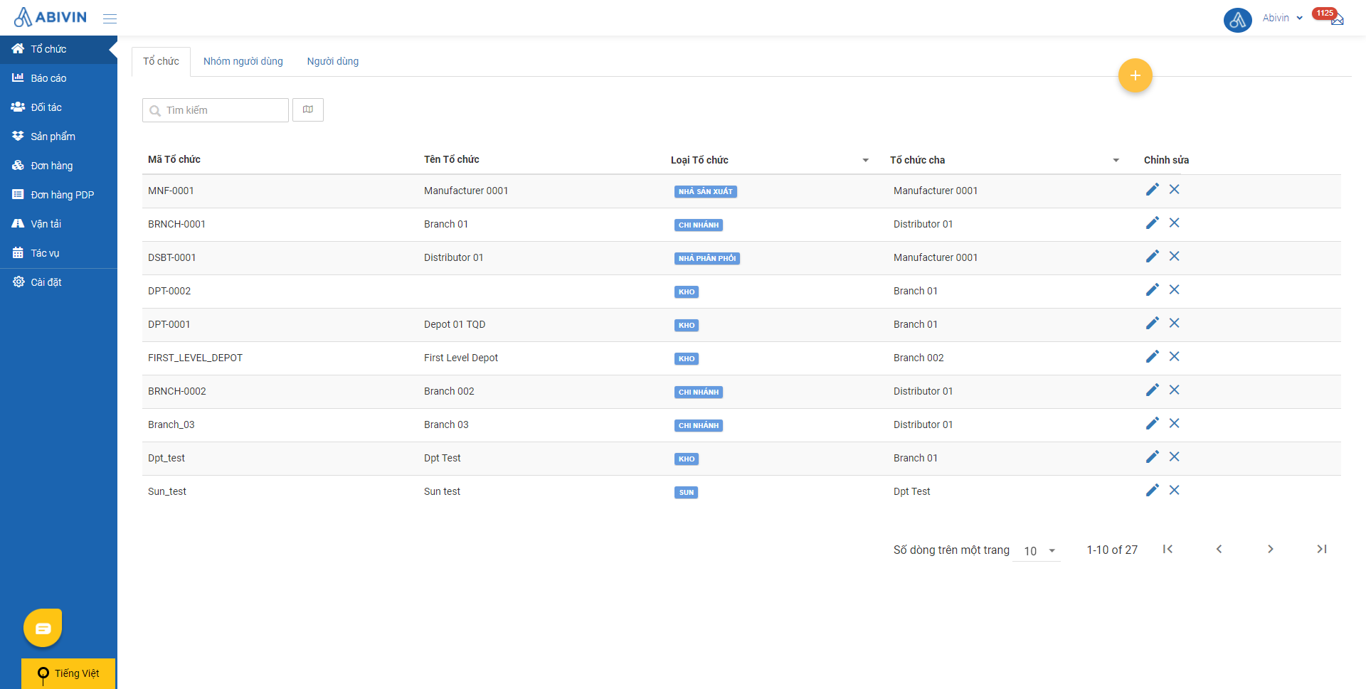Edit the DSBT-0001 row with the pencil icon
The height and width of the screenshot is (689, 1366).
(1153, 256)
